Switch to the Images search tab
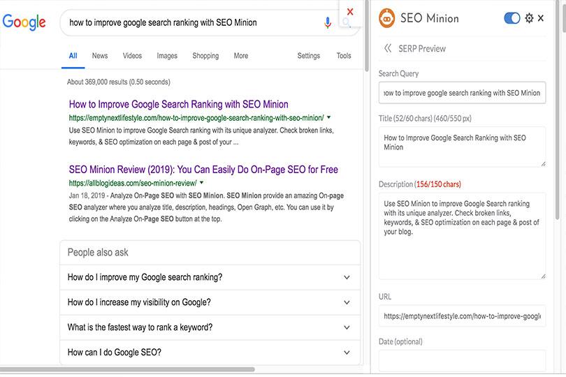The image size is (566, 377). pos(167,56)
